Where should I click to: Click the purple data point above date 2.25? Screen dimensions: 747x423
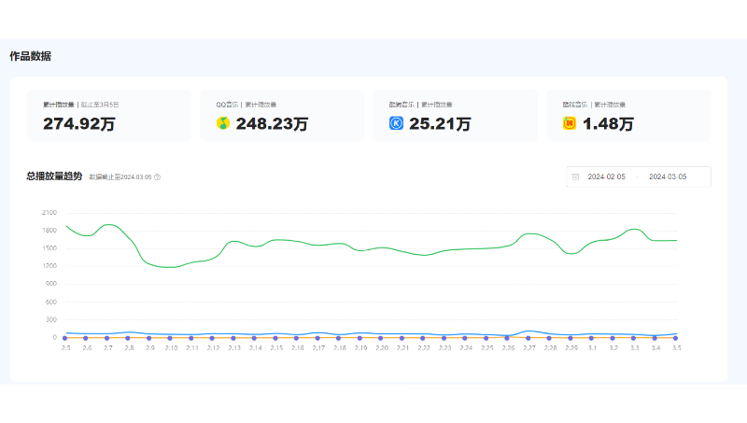[486, 338]
